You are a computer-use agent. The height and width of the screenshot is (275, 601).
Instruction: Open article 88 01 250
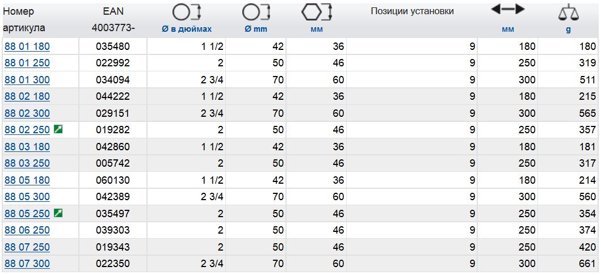click(x=27, y=63)
